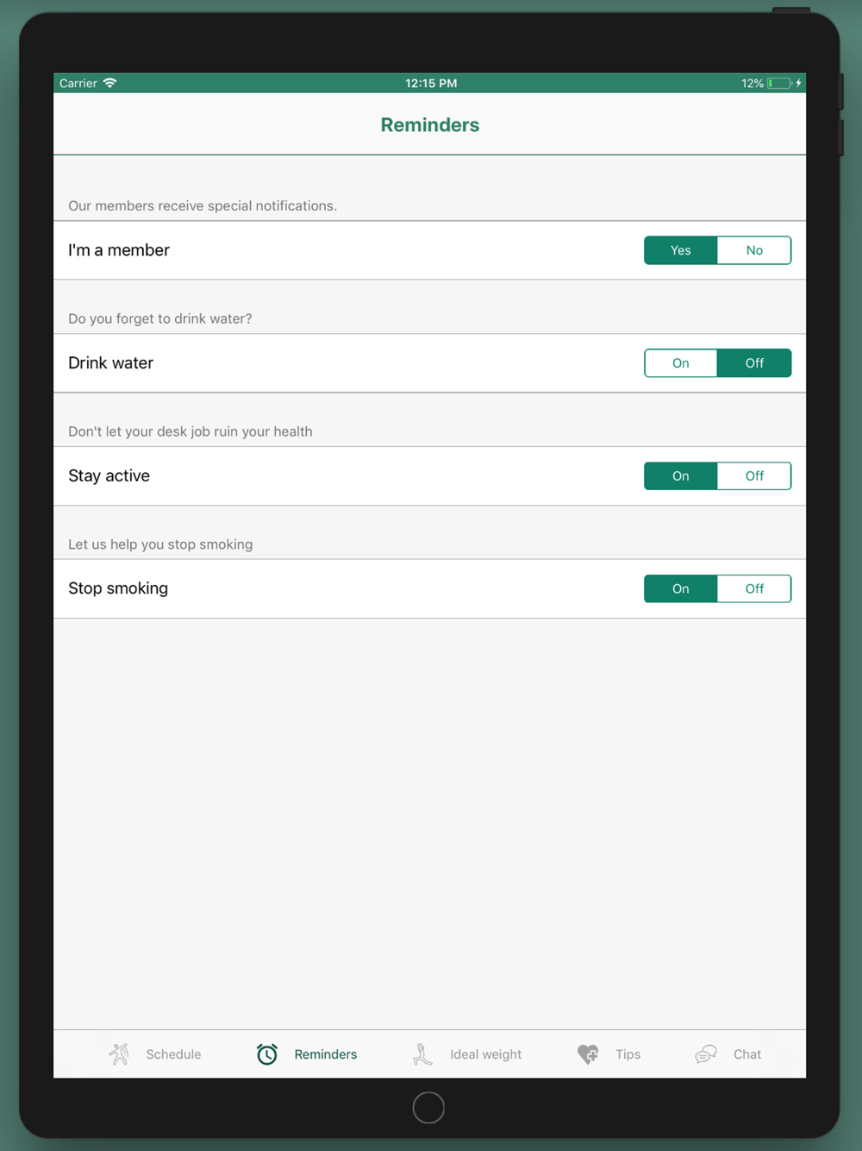The width and height of the screenshot is (862, 1151).
Task: Set I'm a member to No
Action: (x=754, y=250)
